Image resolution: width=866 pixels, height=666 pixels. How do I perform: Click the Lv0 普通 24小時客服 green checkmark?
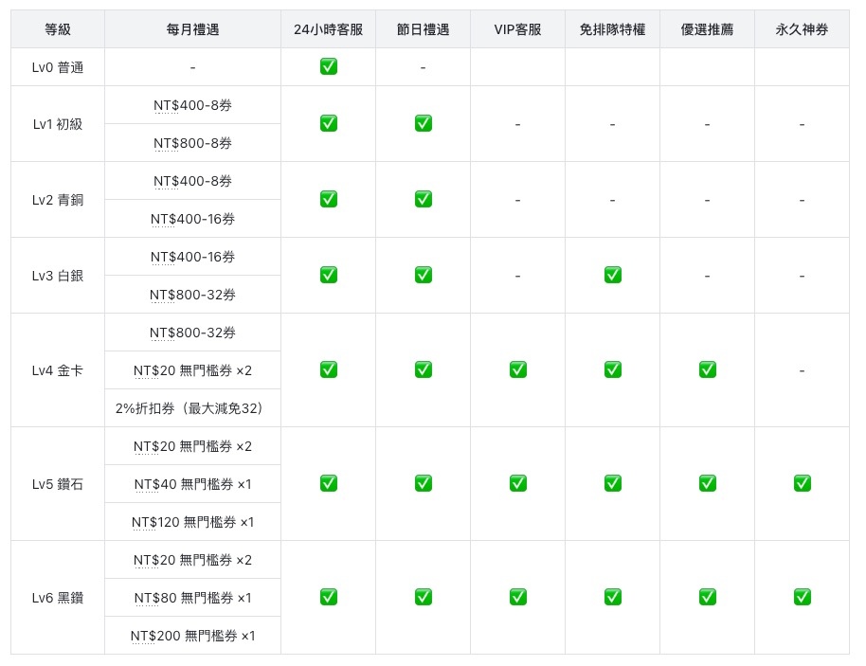coord(328,66)
